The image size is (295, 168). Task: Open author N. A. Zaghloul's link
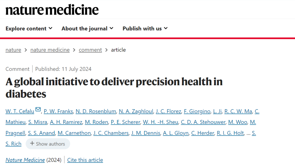click(136, 111)
